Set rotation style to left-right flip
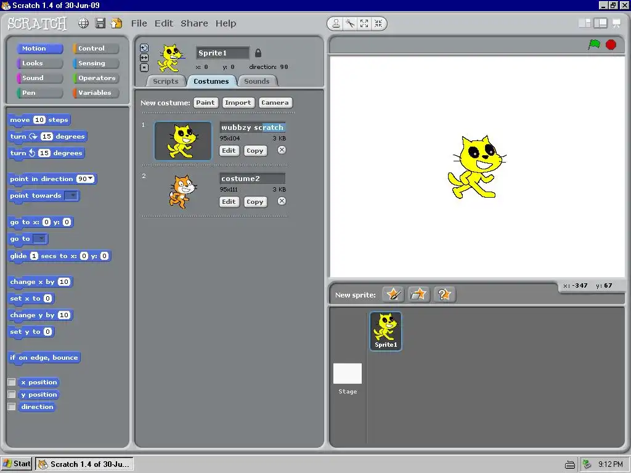Image resolution: width=631 pixels, height=473 pixels. [144, 58]
